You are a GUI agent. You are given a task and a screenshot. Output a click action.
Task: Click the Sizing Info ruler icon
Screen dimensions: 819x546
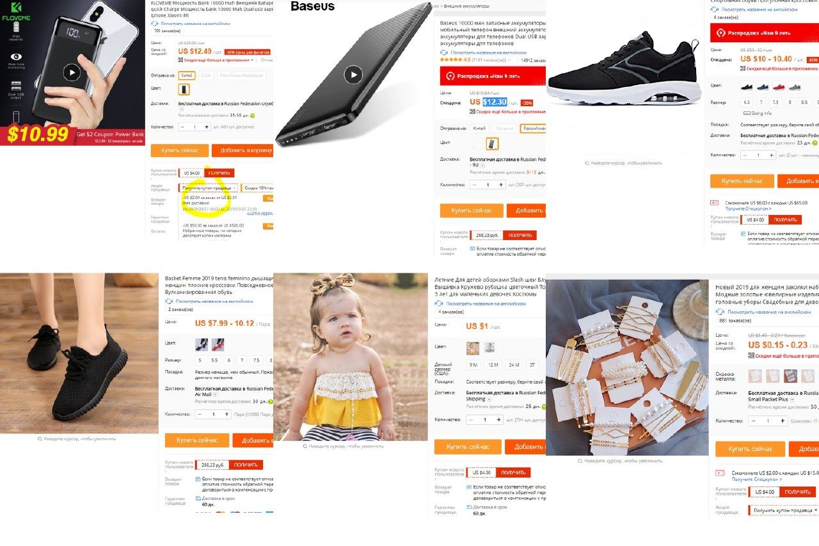pyautogui.click(x=745, y=113)
